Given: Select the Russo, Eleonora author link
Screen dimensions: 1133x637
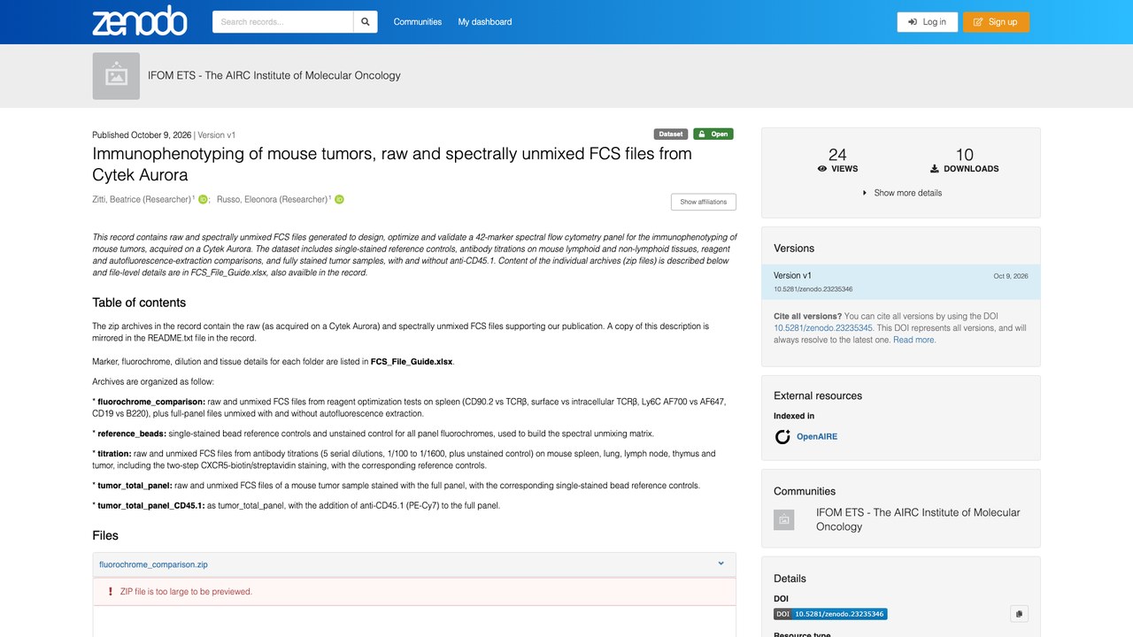Looking at the screenshot, I should tap(271, 200).
